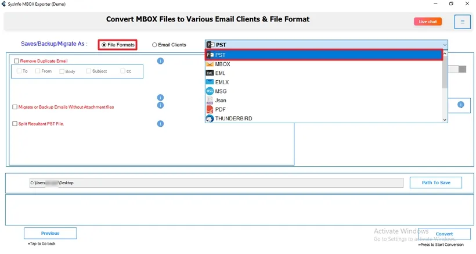Viewport: 476px width, 254px height.
Task: Click the dropdown list scrollbar thumb
Action: tap(445, 72)
